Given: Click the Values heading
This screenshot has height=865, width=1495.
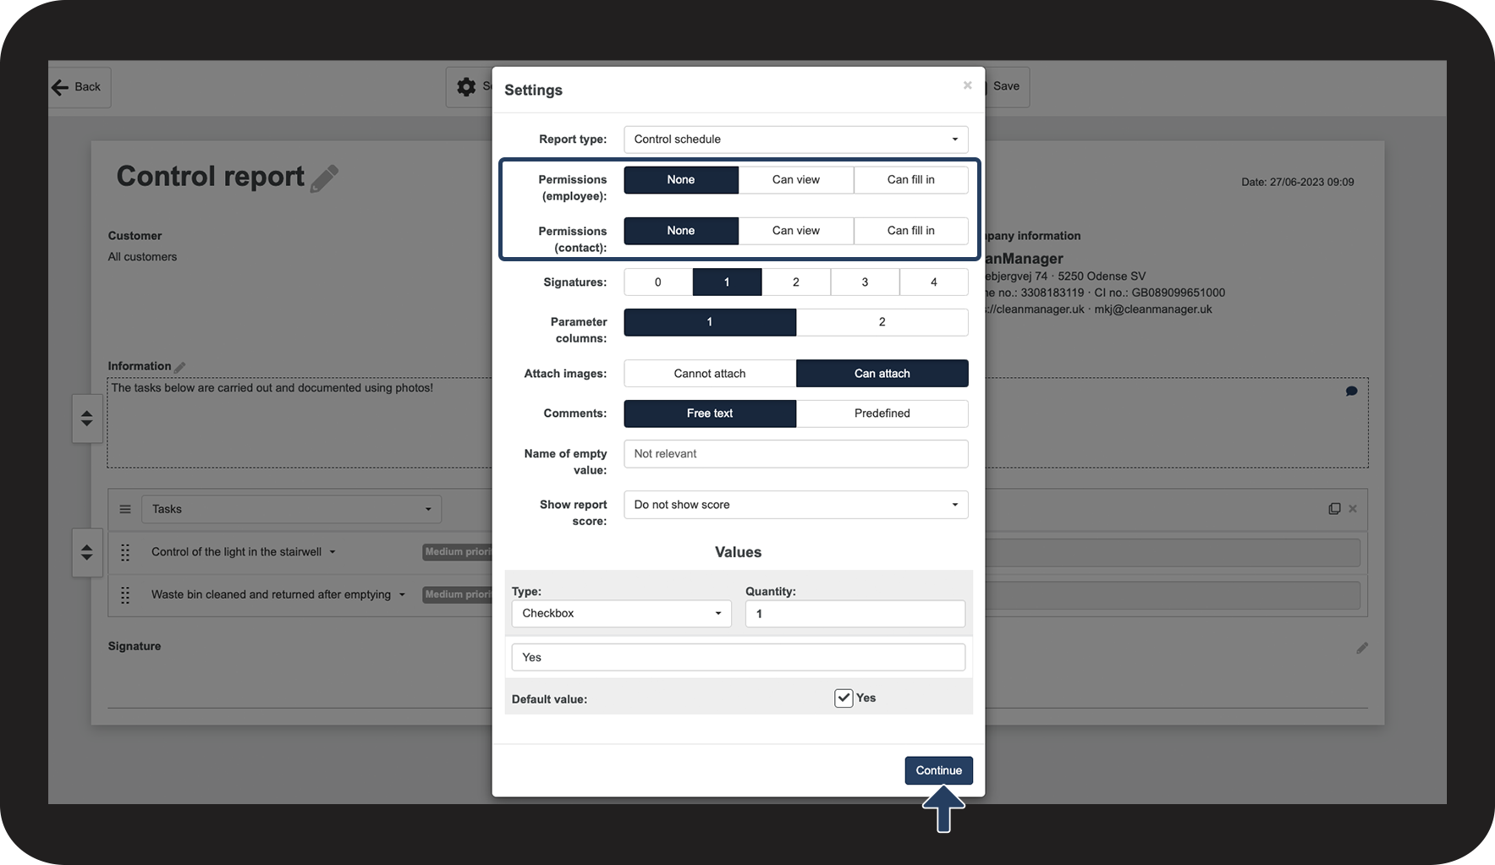Looking at the screenshot, I should point(739,552).
